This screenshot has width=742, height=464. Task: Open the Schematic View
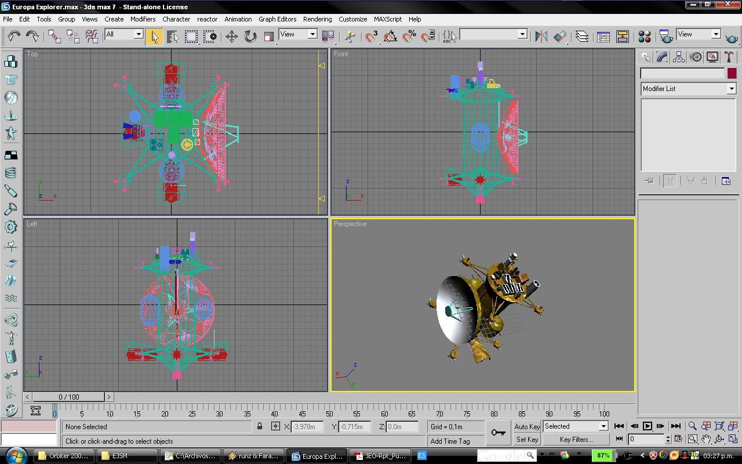tap(622, 37)
